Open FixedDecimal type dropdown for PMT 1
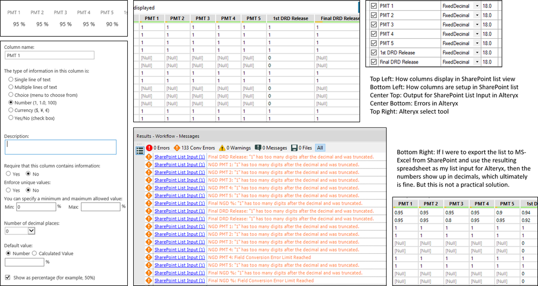538x286 pixels. 477,6
